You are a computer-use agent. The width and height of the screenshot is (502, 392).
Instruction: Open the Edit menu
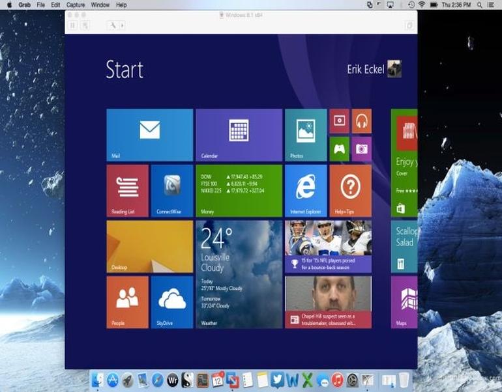(x=55, y=5)
